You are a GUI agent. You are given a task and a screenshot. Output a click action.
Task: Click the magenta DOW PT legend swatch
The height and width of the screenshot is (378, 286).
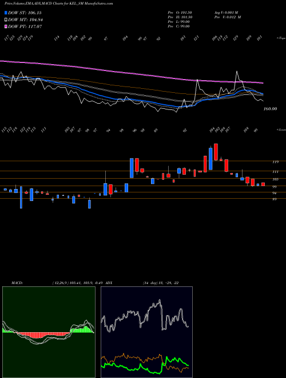(x=6, y=26)
